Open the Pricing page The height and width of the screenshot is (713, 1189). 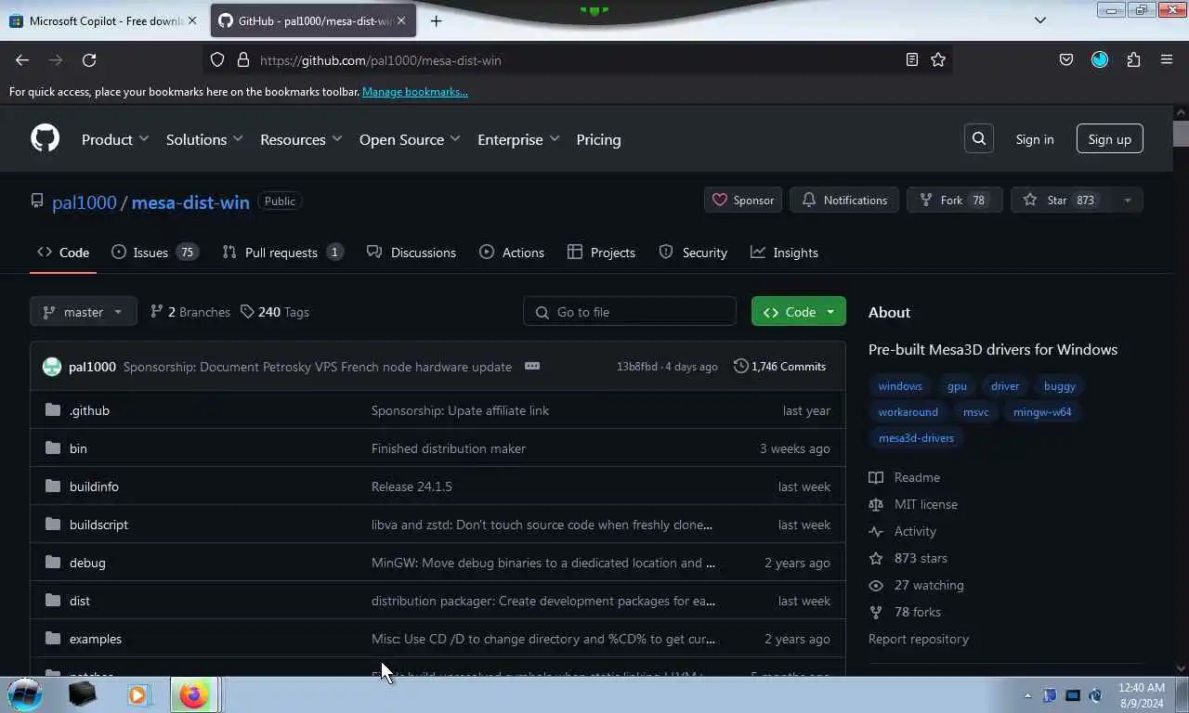pos(598,139)
